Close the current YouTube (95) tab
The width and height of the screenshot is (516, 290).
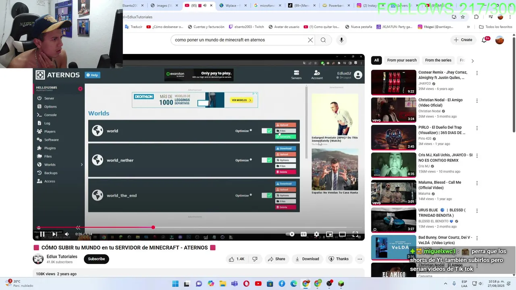(x=211, y=6)
